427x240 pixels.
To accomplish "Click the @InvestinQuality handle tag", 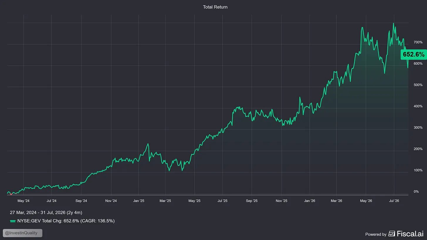I will pyautogui.click(x=23, y=233).
